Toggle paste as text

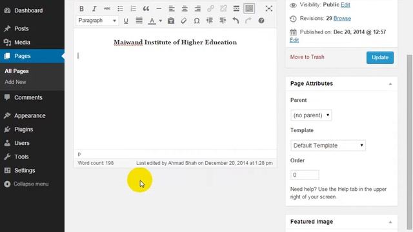tap(171, 21)
